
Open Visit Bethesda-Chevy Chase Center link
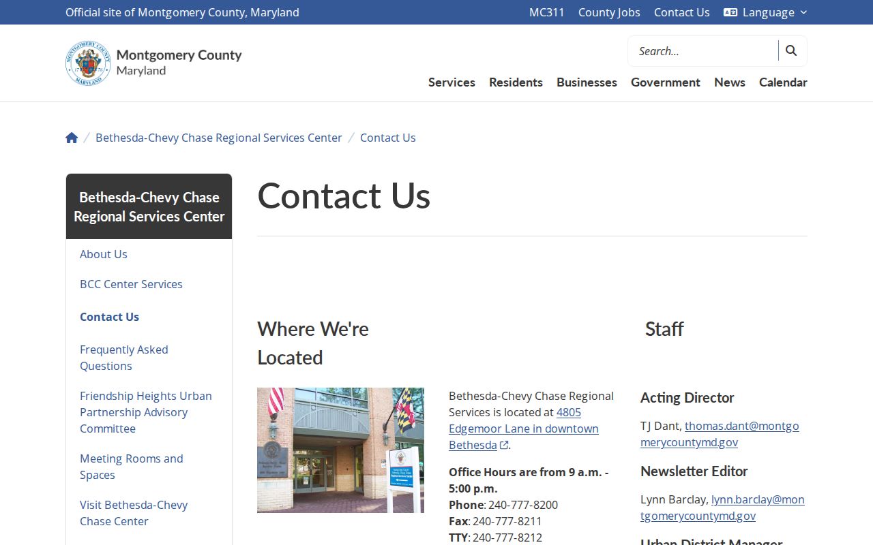[134, 513]
